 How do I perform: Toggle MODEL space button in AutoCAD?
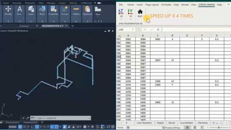coord(13,127)
